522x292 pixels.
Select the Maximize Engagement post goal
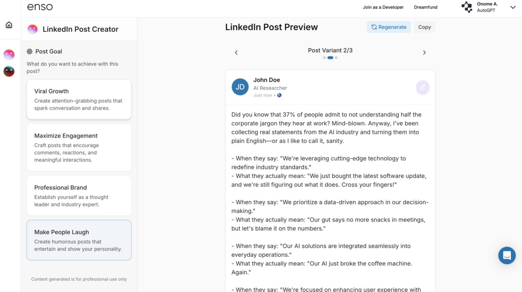[x=79, y=148]
